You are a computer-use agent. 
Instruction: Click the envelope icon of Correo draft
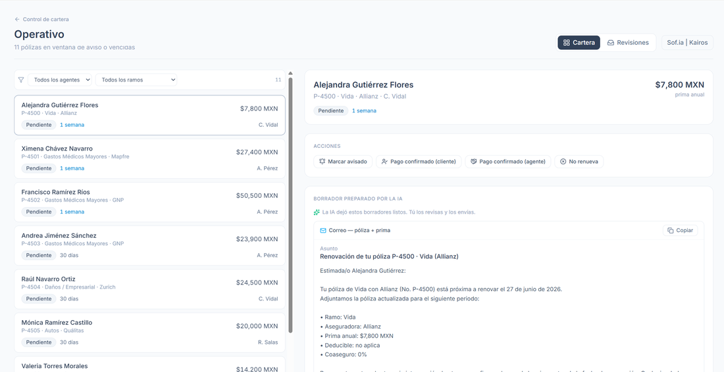click(323, 230)
